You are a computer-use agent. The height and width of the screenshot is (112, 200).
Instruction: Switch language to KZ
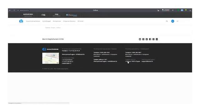[x=177, y=21]
